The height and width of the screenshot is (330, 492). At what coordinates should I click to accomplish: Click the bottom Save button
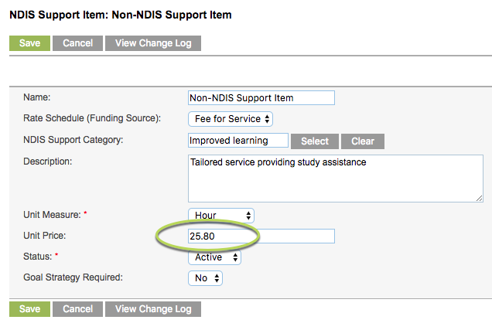click(x=29, y=309)
